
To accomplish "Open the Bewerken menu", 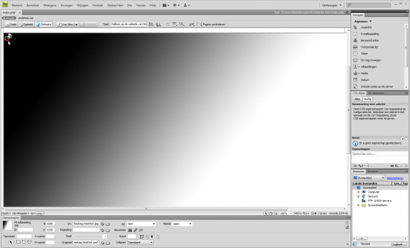I will (x=33, y=5).
